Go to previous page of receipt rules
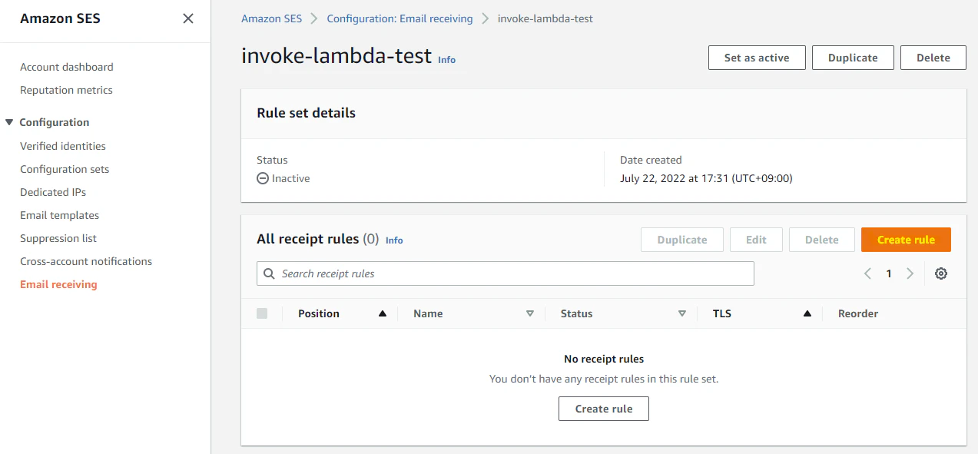 pyautogui.click(x=867, y=273)
